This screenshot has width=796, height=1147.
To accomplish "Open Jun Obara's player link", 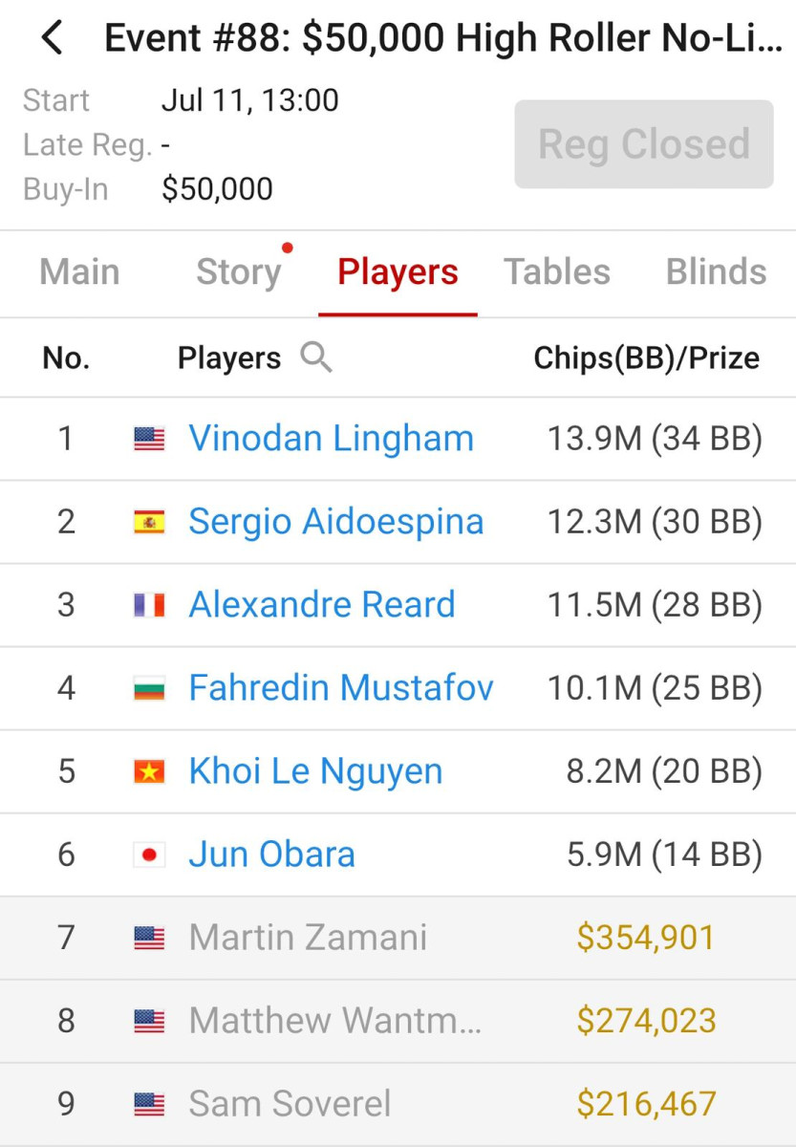I will (272, 855).
